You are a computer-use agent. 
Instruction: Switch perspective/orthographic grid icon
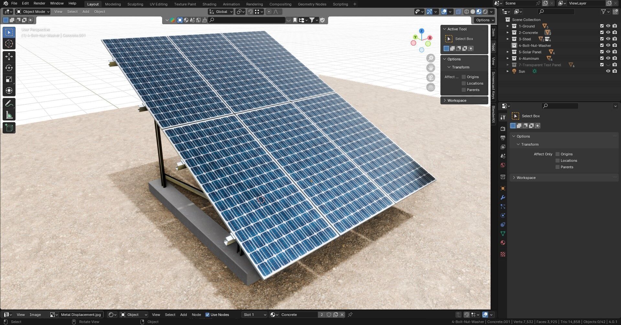[430, 87]
